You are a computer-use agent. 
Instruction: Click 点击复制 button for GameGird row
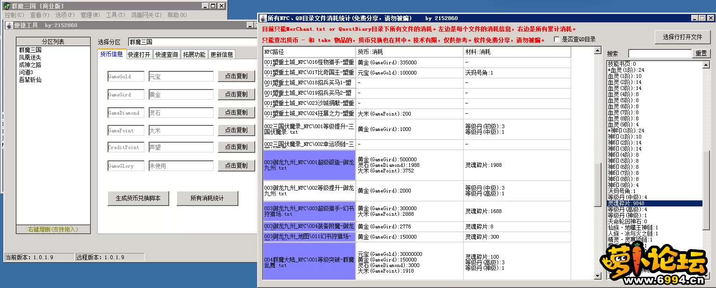(x=236, y=94)
